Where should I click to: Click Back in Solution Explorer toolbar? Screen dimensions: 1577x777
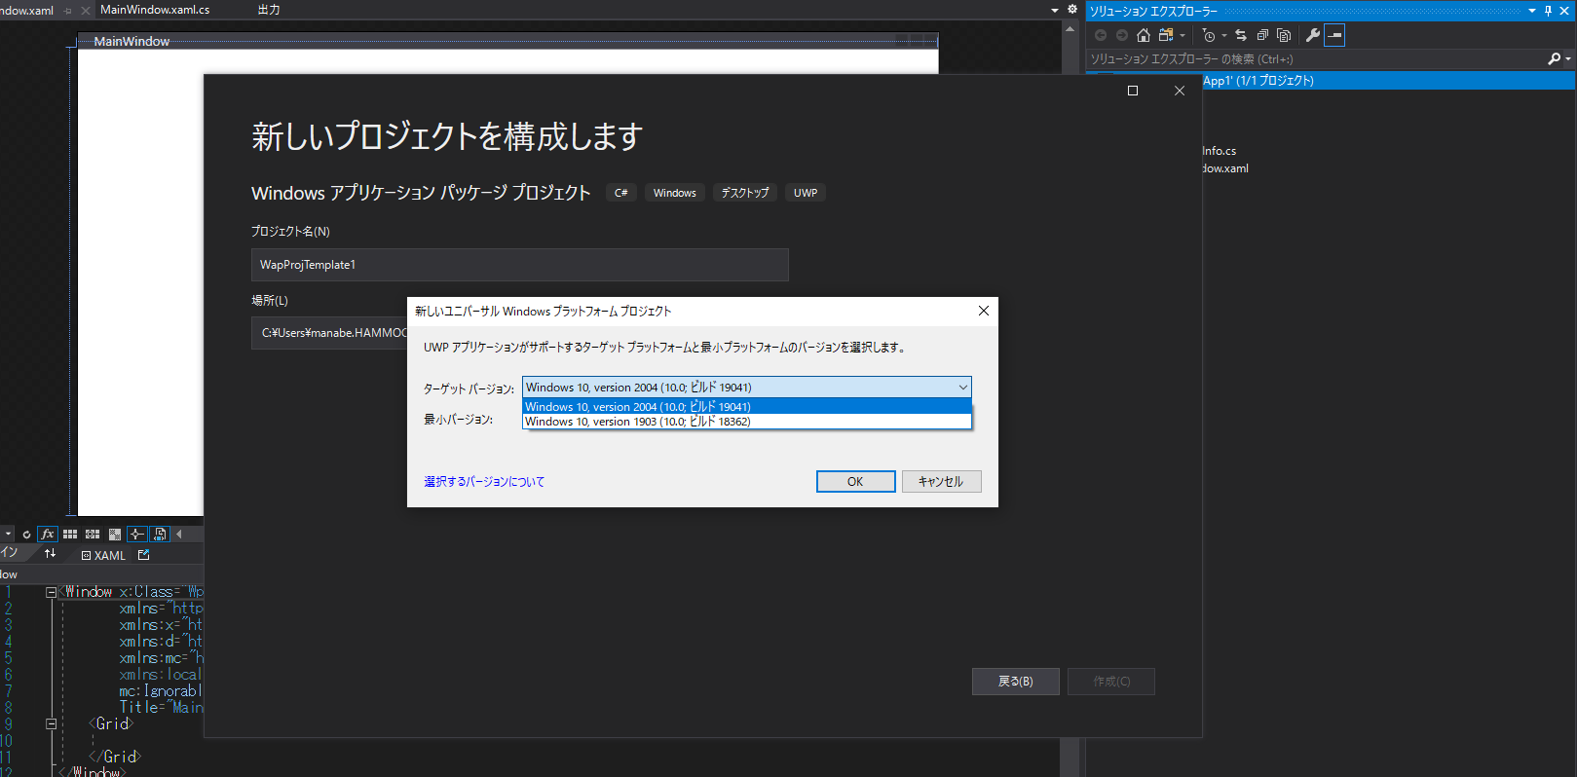[1101, 35]
